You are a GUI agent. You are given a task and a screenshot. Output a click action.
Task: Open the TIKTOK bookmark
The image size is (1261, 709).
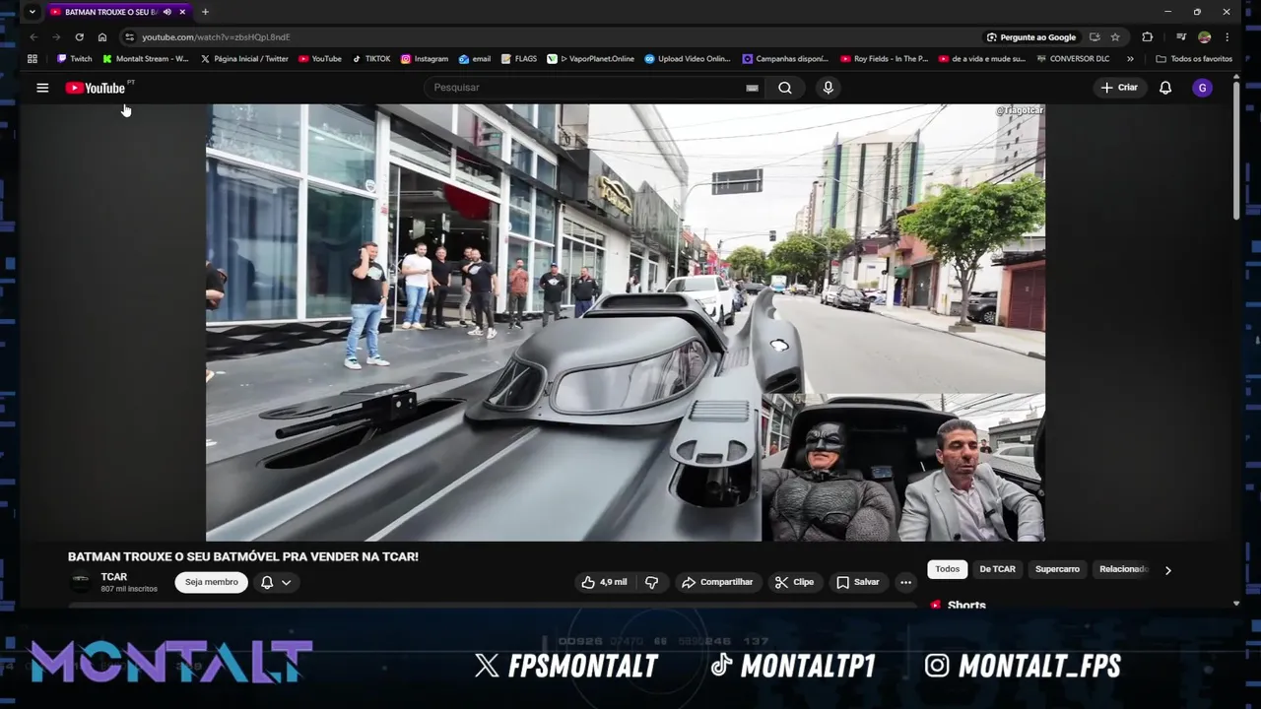(371, 59)
